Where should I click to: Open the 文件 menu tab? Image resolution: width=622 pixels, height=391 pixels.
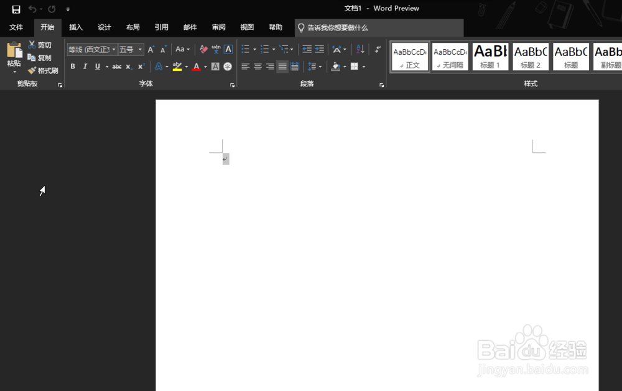pos(16,27)
